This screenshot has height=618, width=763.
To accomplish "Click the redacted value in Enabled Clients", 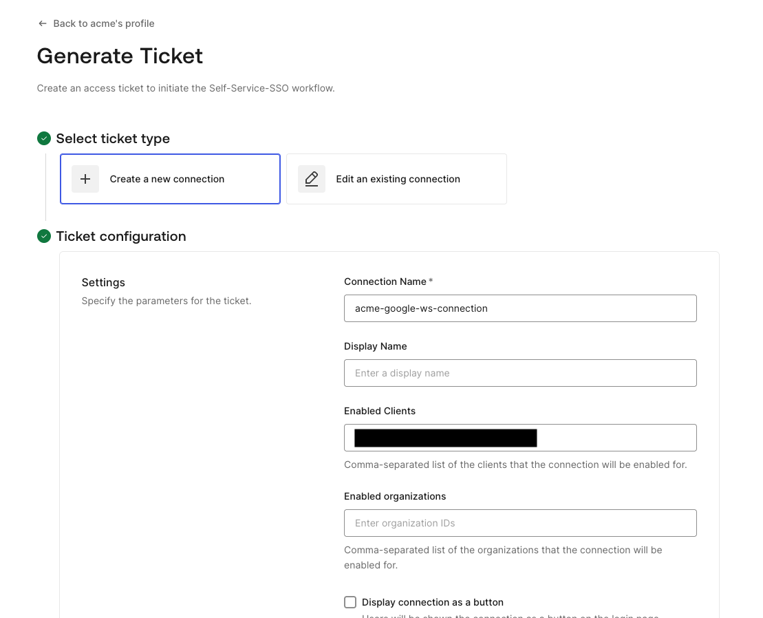I will click(x=445, y=438).
